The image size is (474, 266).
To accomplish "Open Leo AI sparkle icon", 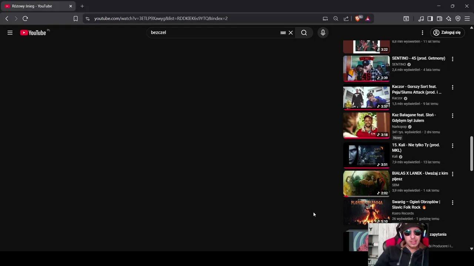I will (449, 18).
